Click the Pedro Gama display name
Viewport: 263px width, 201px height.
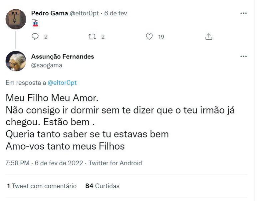(x=49, y=13)
